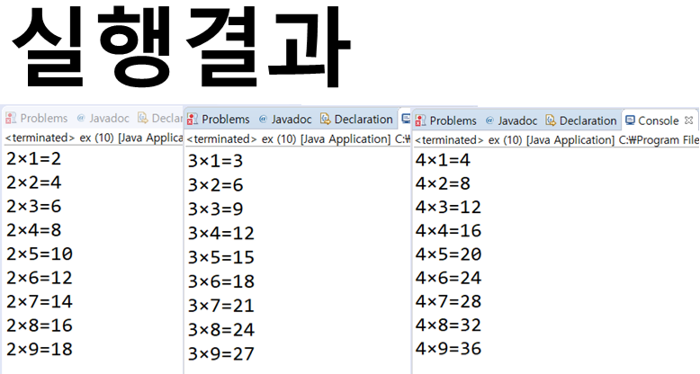Viewport: 700px width, 374px height.
Task: Switch to the Console tab in the 4× table panel
Action: coord(652,120)
